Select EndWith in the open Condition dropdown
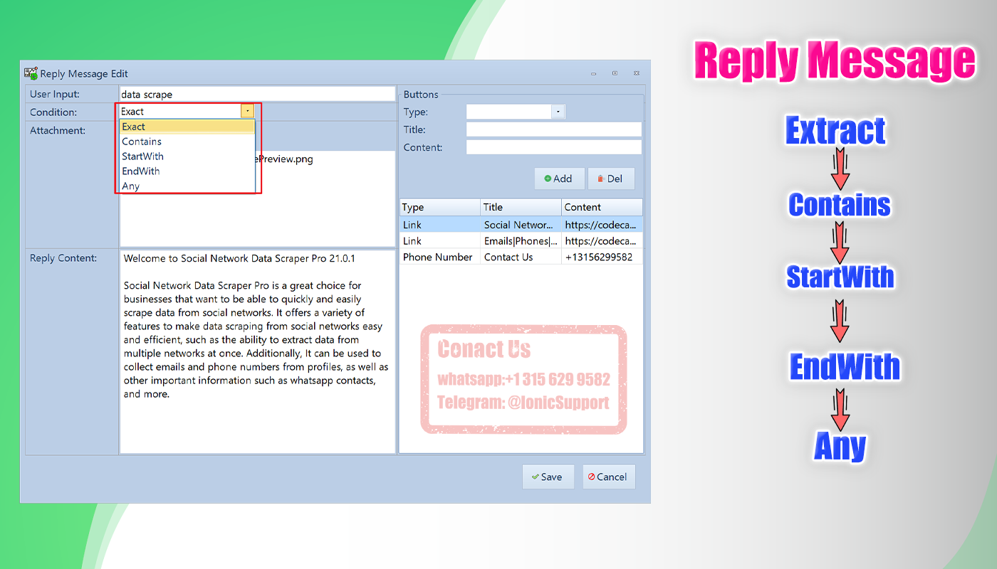The image size is (997, 569). 140,171
